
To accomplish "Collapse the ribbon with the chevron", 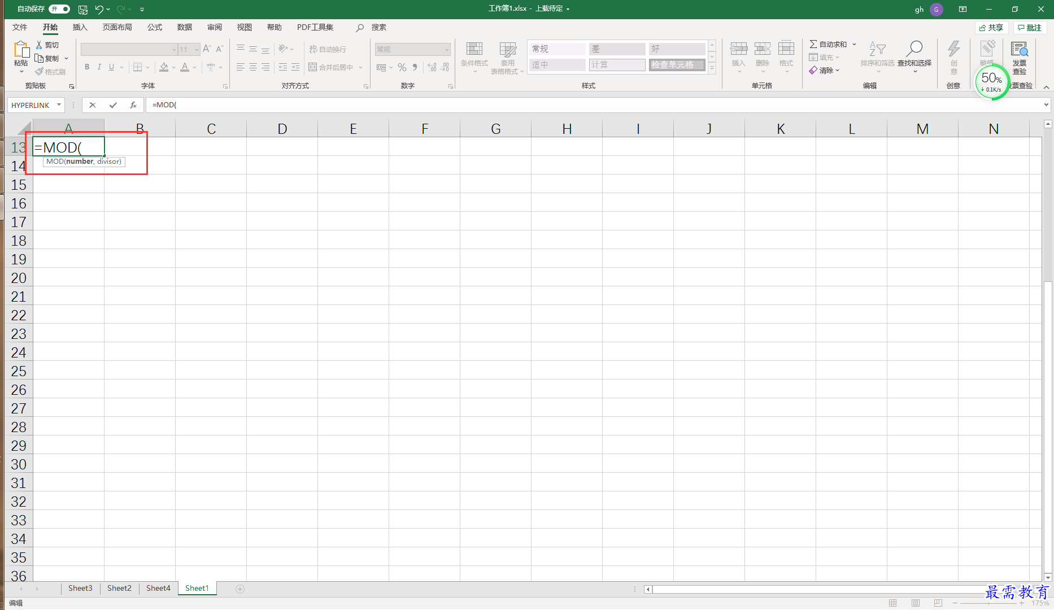I will click(1046, 87).
